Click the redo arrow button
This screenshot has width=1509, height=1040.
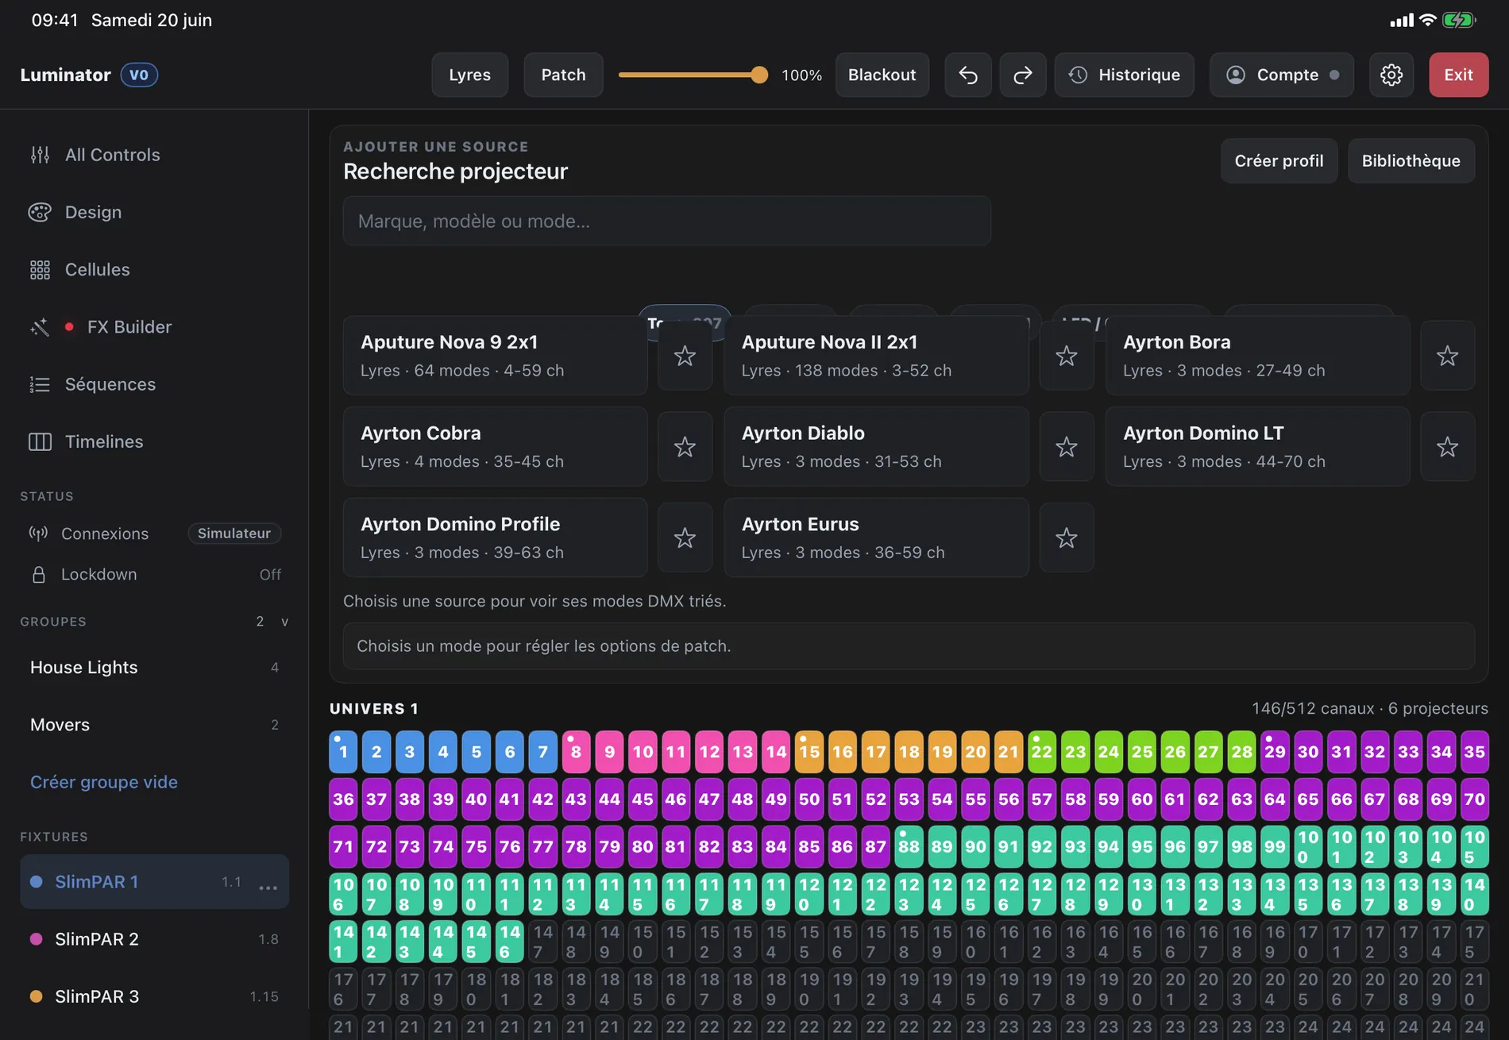(1023, 75)
